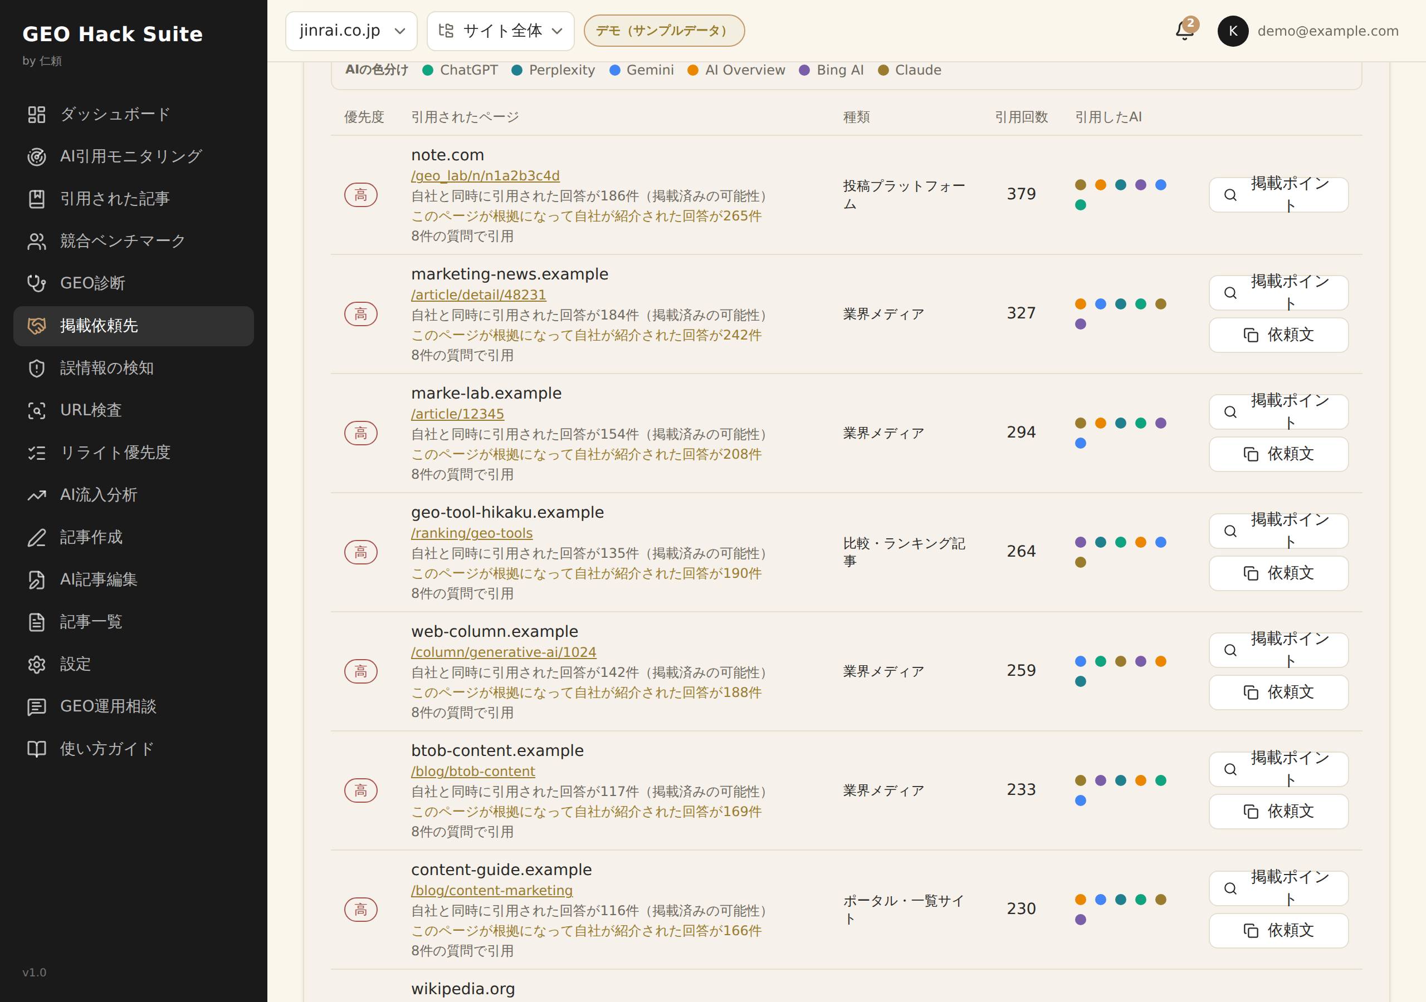Click 依頼文 button for marke-lab.example
The image size is (1426, 1002).
(x=1278, y=454)
